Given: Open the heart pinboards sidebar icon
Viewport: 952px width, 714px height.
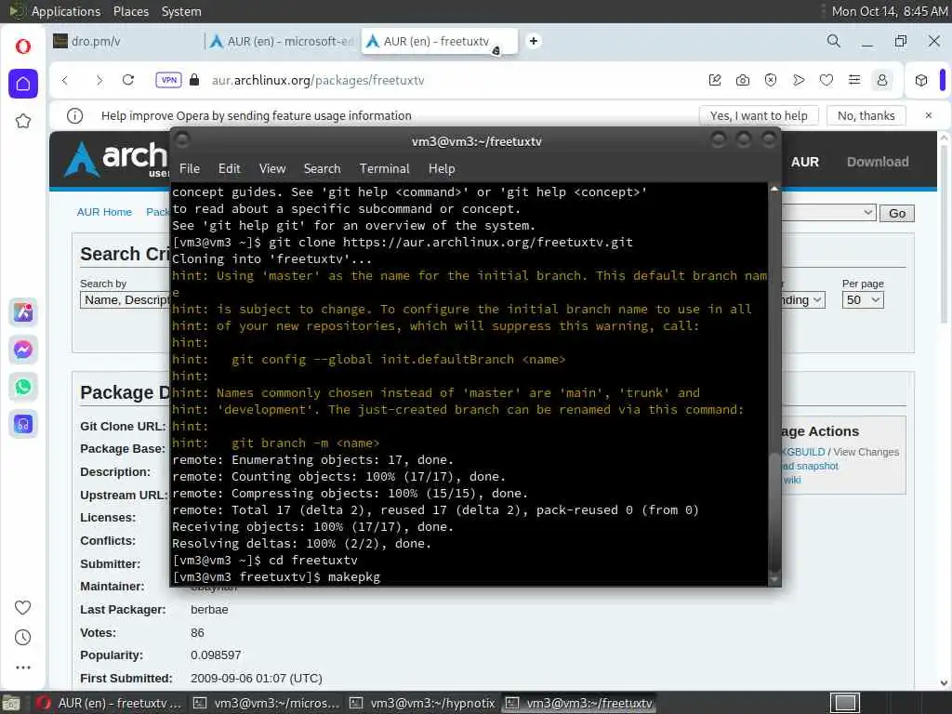Looking at the screenshot, I should pos(23,607).
